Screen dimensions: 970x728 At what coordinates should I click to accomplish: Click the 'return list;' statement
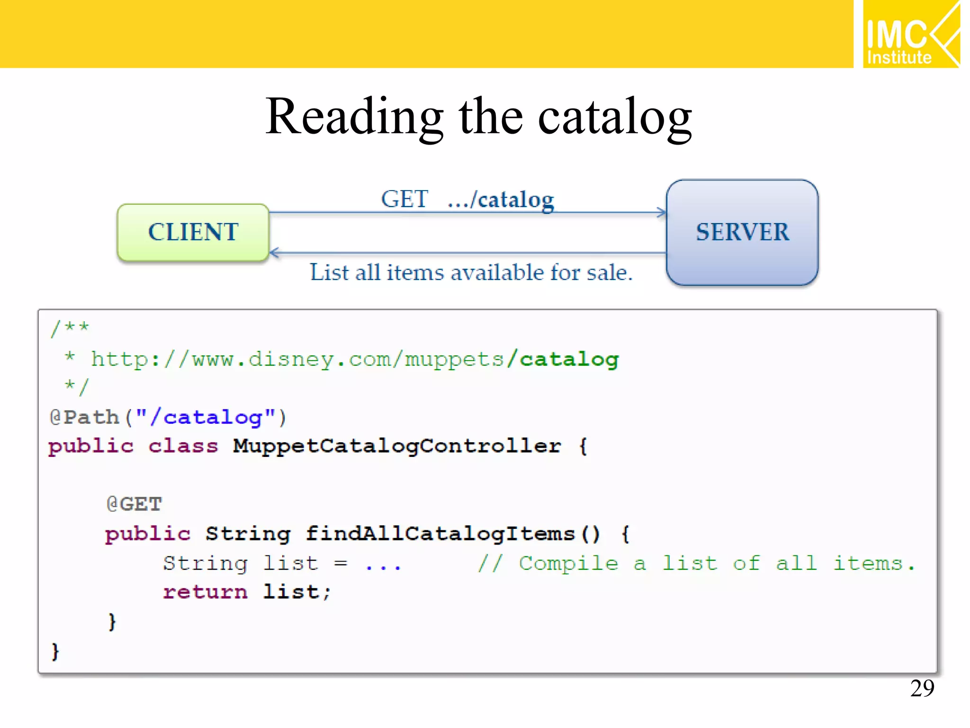pos(247,592)
